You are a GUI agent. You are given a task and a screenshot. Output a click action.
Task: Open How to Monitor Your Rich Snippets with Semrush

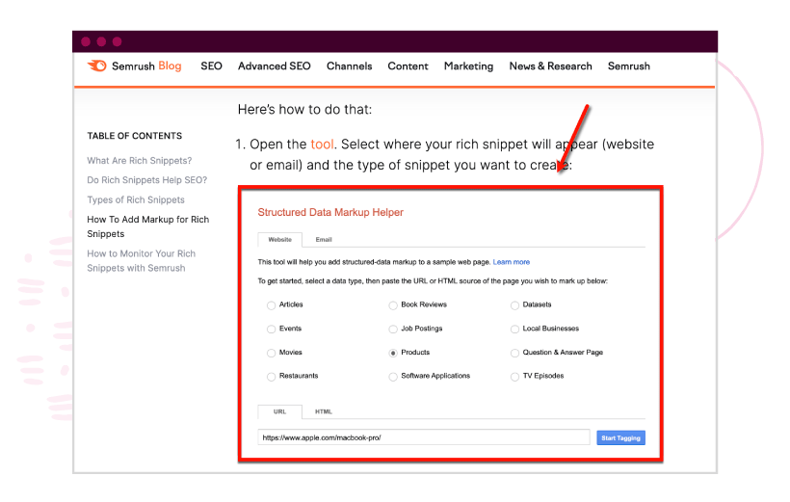click(x=141, y=260)
